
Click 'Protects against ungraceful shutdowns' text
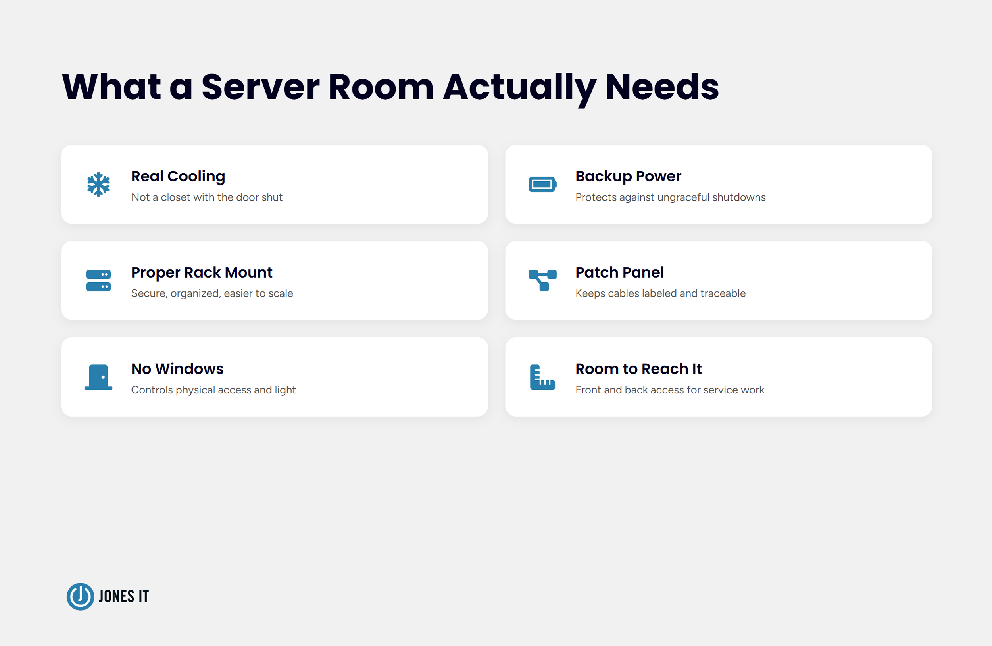pos(670,197)
